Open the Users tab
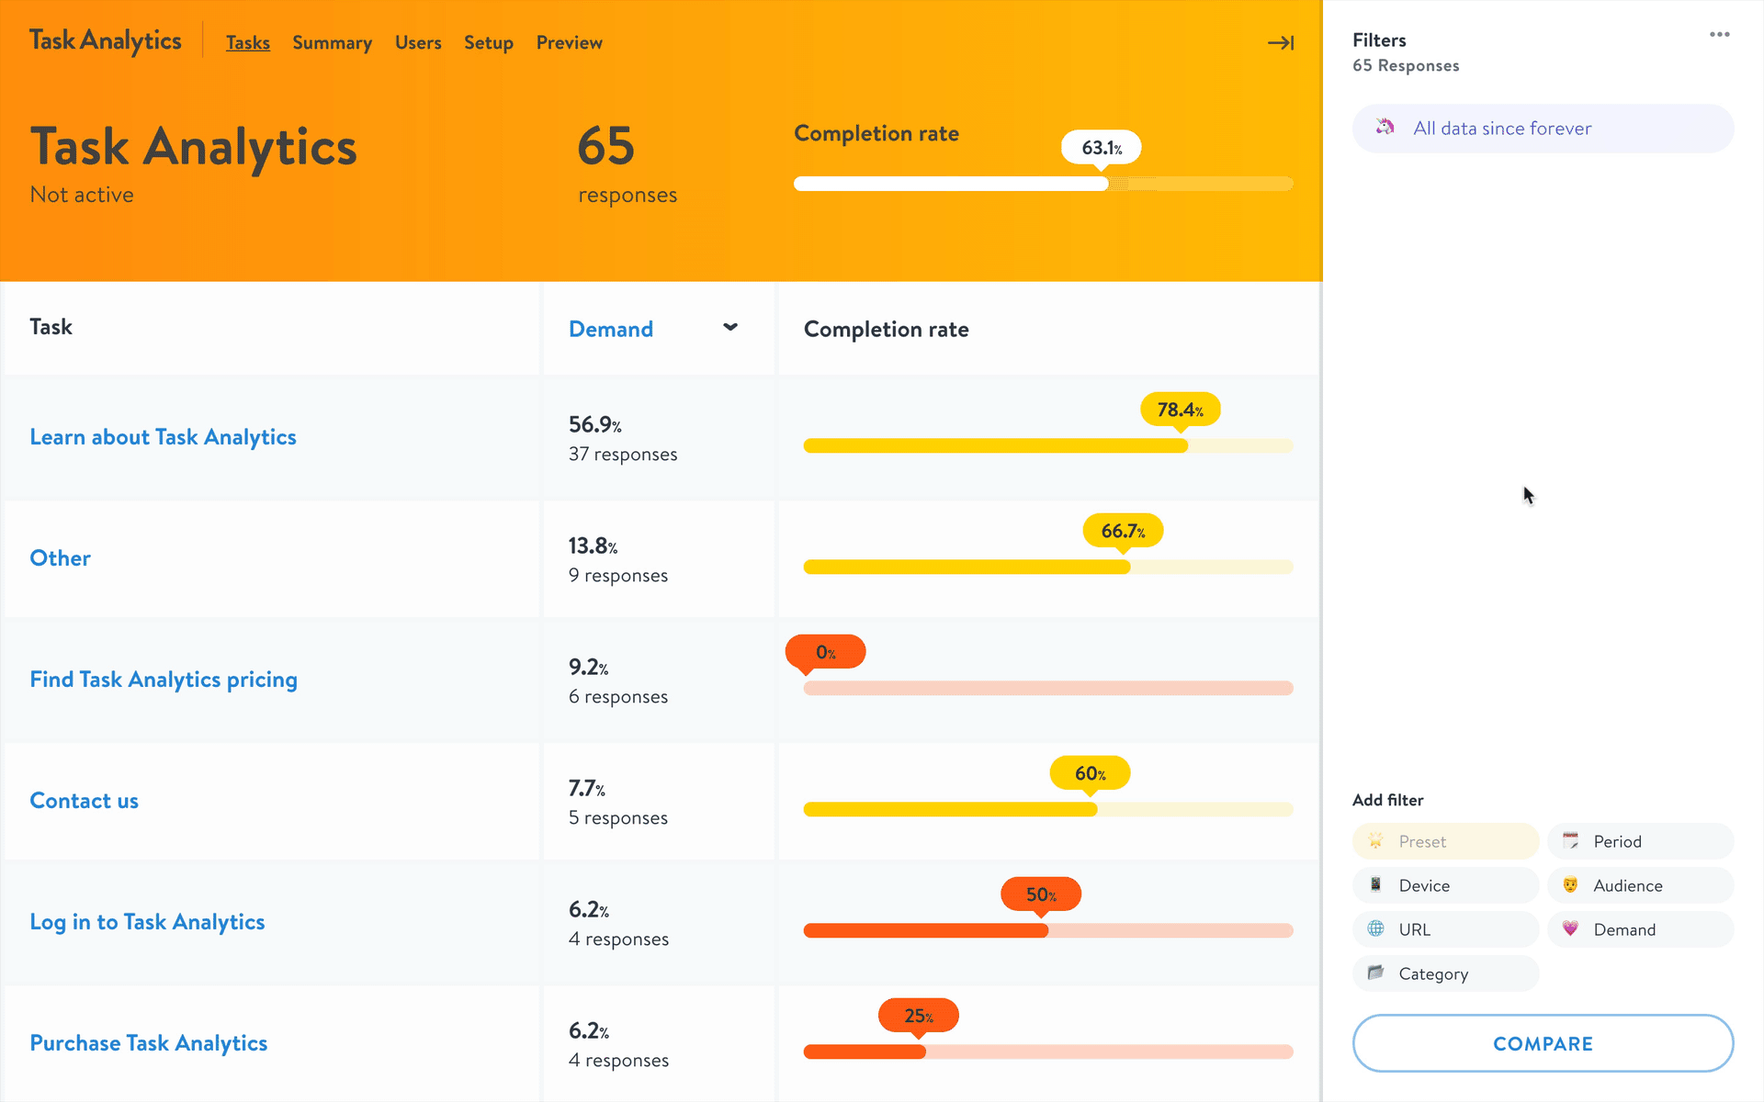This screenshot has width=1764, height=1102. [x=418, y=43]
